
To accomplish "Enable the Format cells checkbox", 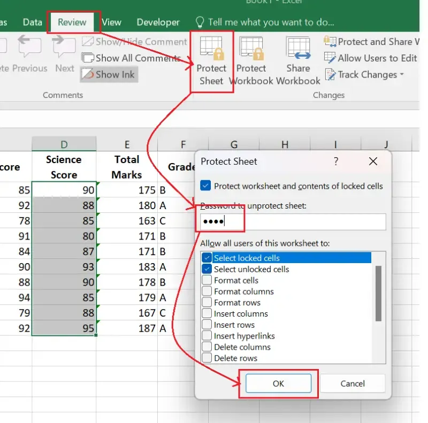I will click(207, 280).
